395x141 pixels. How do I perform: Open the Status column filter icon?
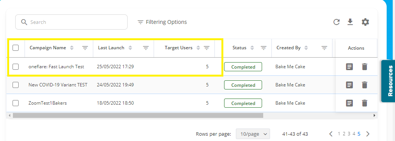click(x=264, y=48)
